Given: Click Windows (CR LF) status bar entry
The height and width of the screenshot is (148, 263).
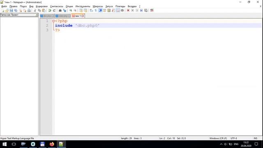Looking at the screenshot, I should pos(218,139).
